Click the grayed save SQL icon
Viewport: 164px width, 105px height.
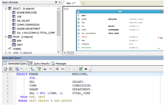point(74,69)
